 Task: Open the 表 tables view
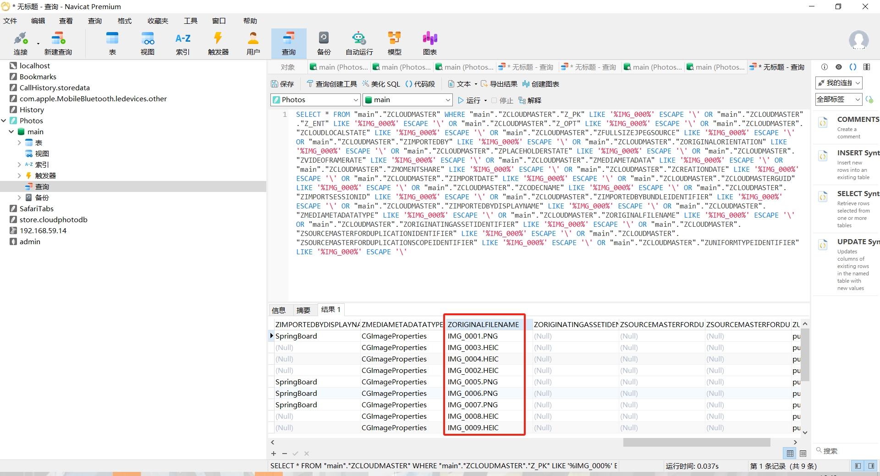pos(112,44)
